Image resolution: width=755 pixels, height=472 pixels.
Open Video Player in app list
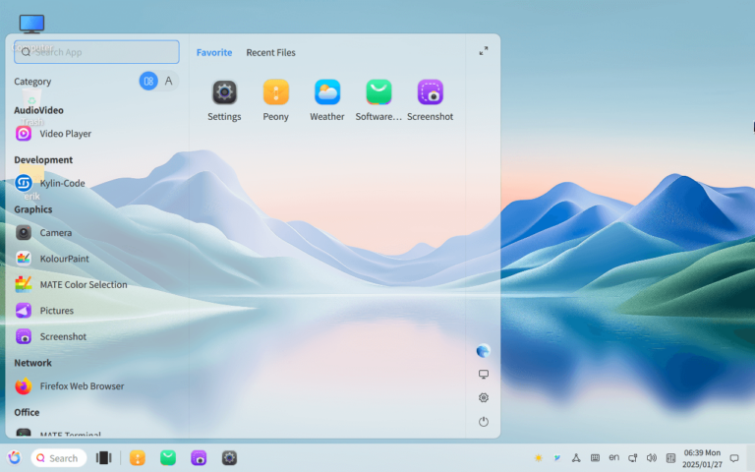(96, 134)
